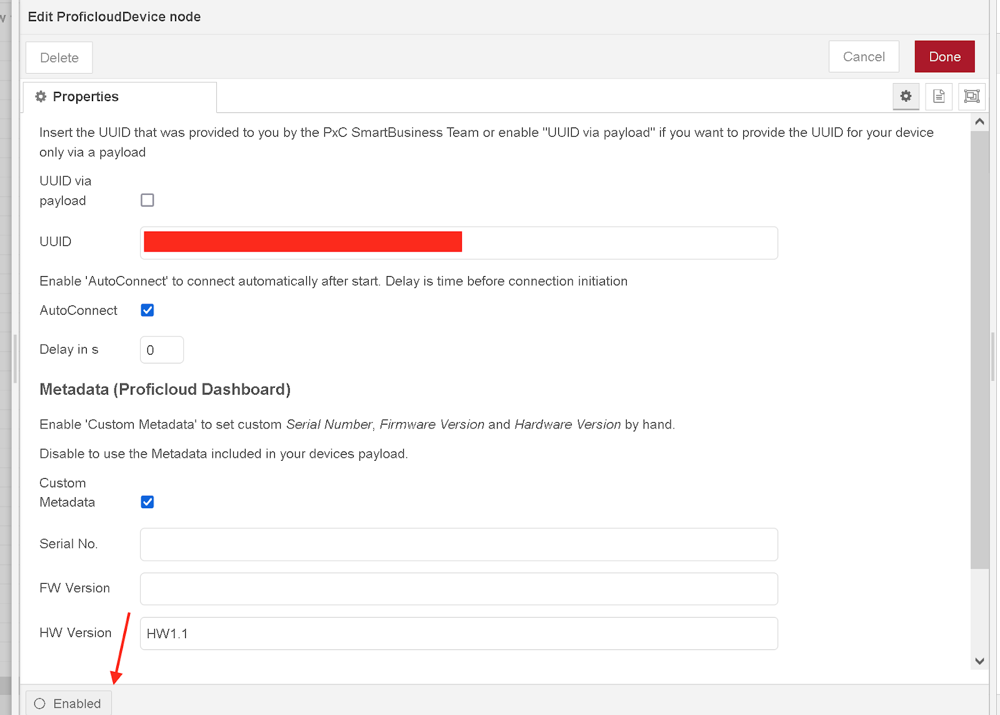Enable UUID via payload checkbox
This screenshot has height=715, width=1000.
pos(147,200)
